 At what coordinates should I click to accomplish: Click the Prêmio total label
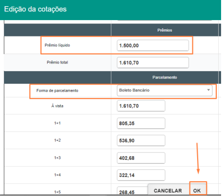coord(57,62)
